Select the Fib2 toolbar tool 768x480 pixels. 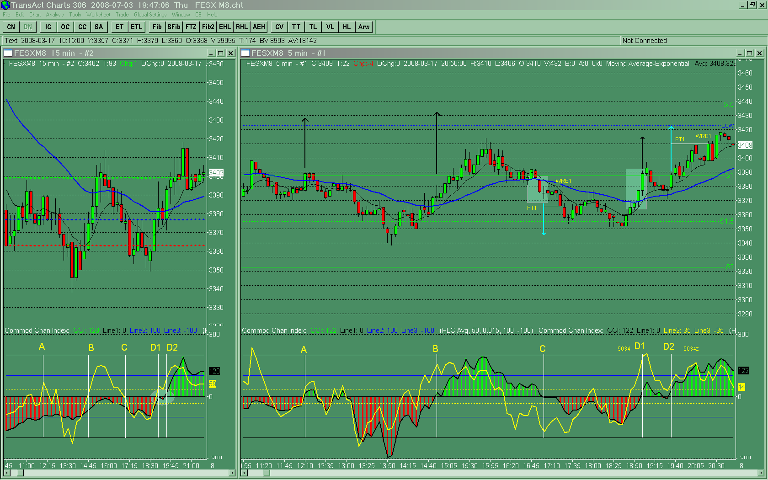208,27
